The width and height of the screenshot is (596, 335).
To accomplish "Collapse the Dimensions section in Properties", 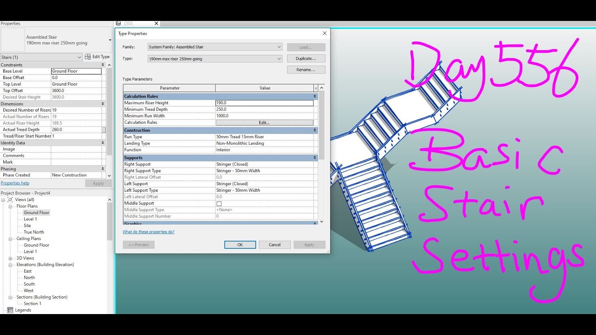I will pyautogui.click(x=103, y=104).
